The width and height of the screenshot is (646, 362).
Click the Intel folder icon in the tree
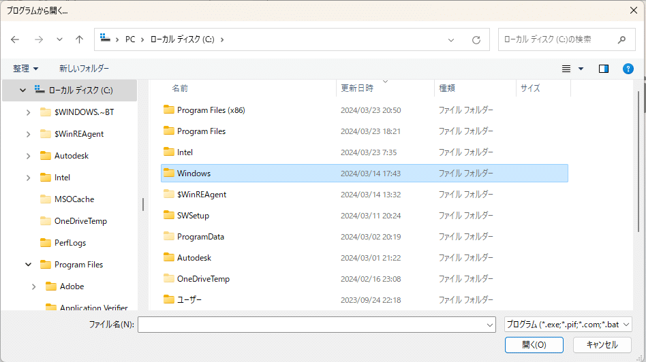(46, 178)
